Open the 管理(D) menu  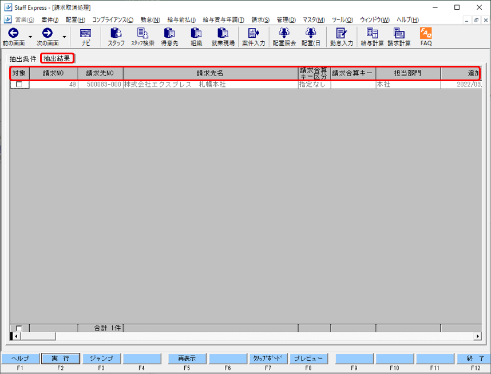pyautogui.click(x=286, y=19)
